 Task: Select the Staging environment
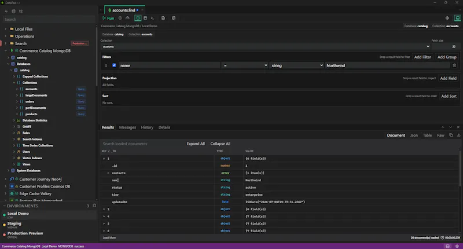click(49, 225)
